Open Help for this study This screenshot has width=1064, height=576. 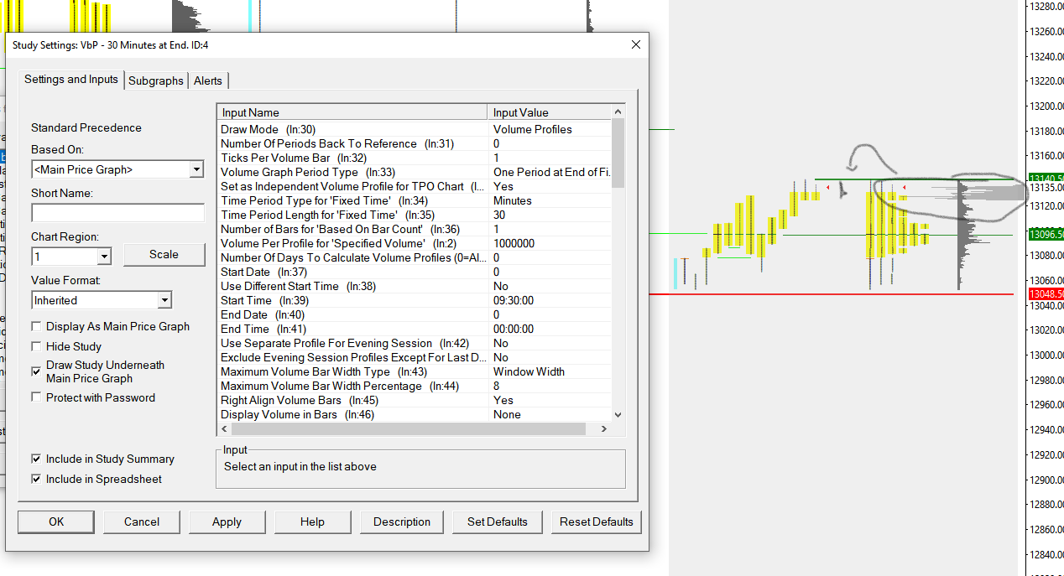pyautogui.click(x=312, y=522)
